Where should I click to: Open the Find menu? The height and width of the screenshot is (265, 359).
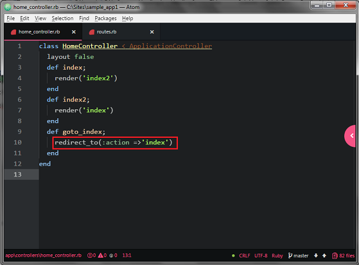[84, 18]
